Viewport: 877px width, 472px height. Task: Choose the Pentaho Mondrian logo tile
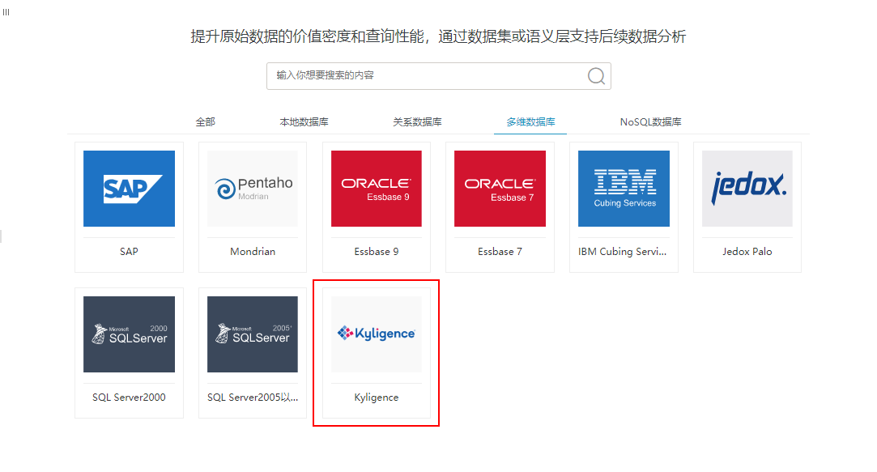[x=253, y=189]
